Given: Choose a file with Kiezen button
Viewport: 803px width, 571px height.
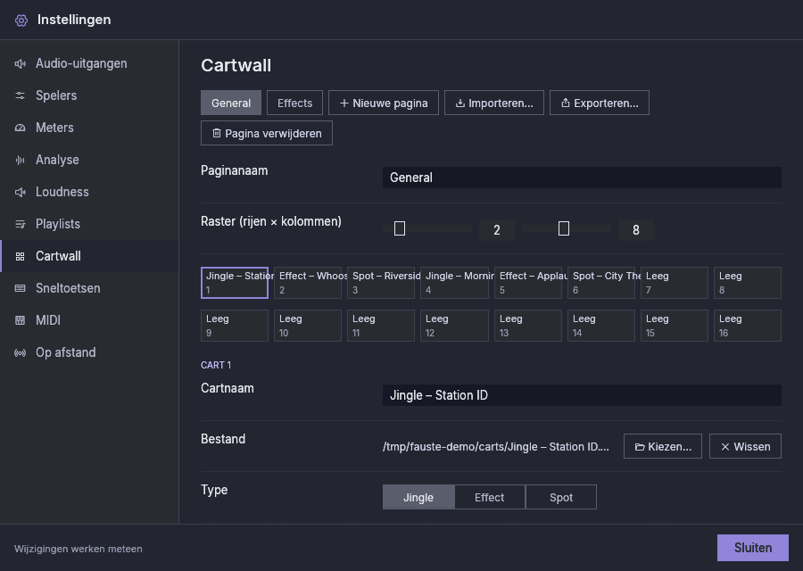Looking at the screenshot, I should [x=663, y=446].
